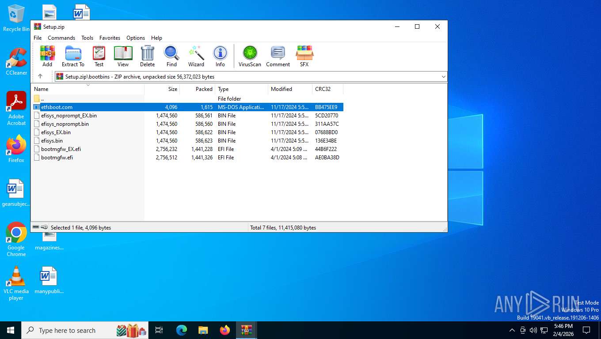Open the Wizard tool
The width and height of the screenshot is (601, 339).
196,56
